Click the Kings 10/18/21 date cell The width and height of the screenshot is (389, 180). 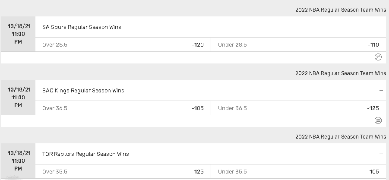pyautogui.click(x=18, y=98)
